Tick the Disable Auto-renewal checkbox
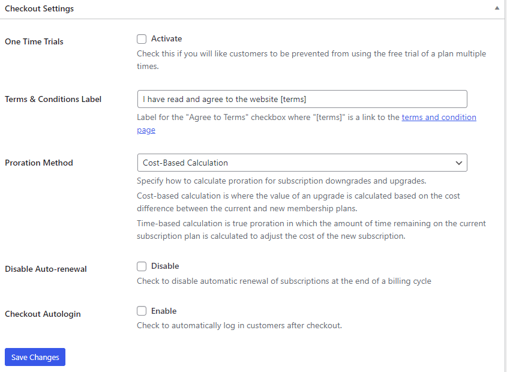Viewport: 507px width, 372px height. (142, 266)
